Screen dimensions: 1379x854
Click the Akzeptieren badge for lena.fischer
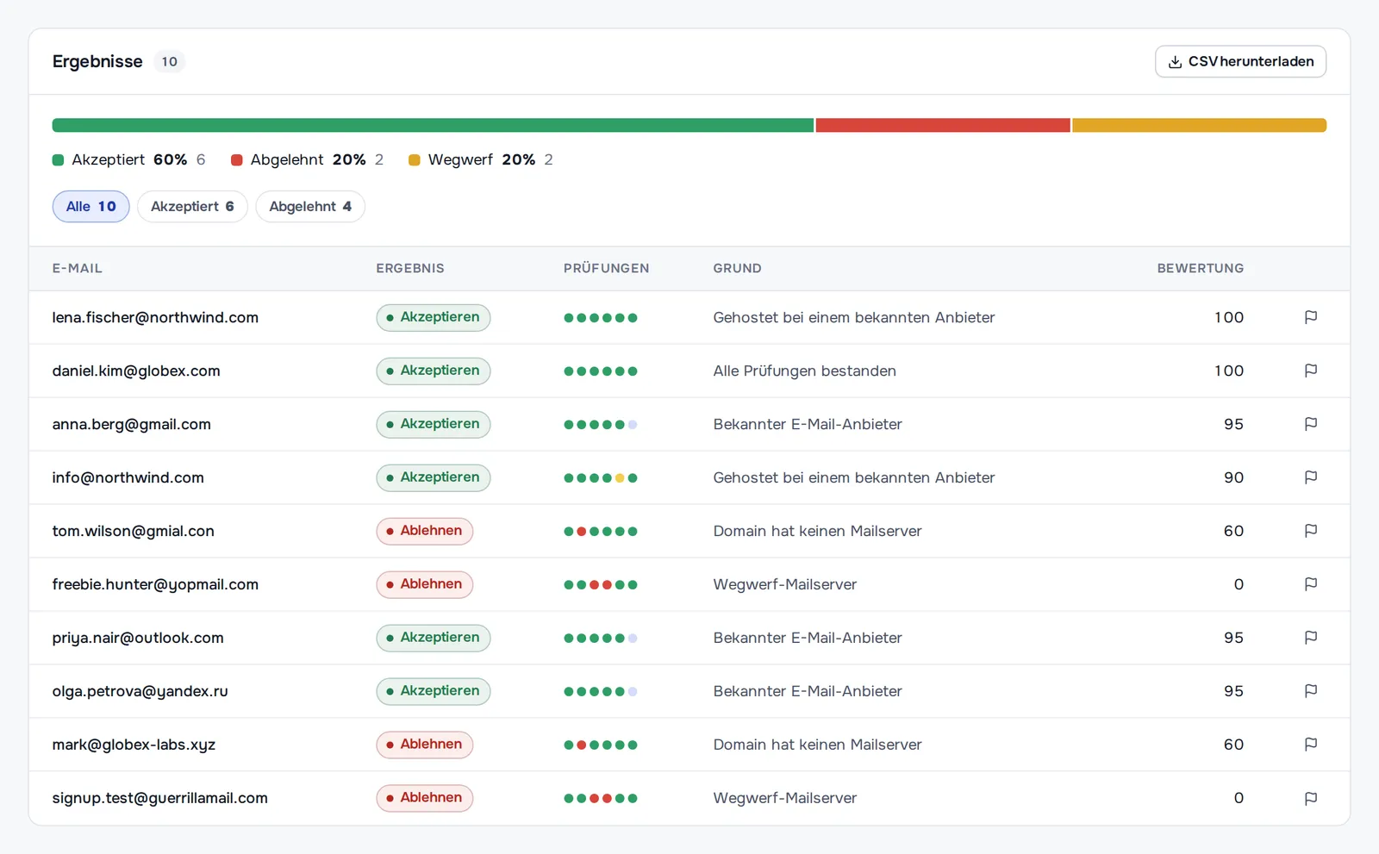[433, 317]
